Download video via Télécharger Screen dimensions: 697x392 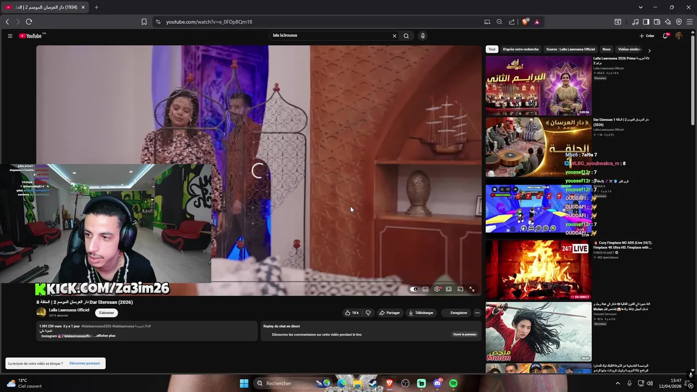[421, 313]
